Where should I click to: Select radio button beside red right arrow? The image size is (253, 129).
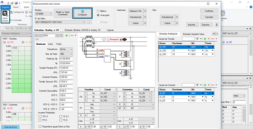point(121,40)
